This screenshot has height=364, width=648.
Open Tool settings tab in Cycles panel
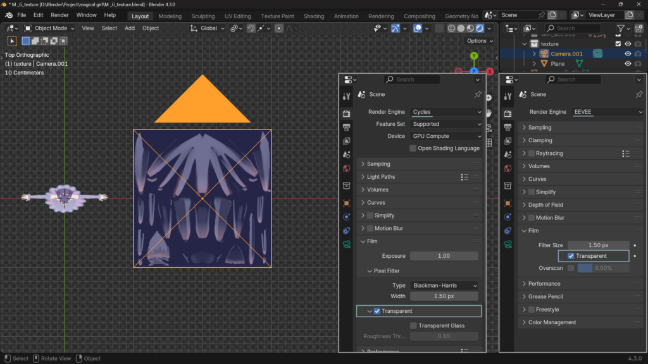click(346, 96)
